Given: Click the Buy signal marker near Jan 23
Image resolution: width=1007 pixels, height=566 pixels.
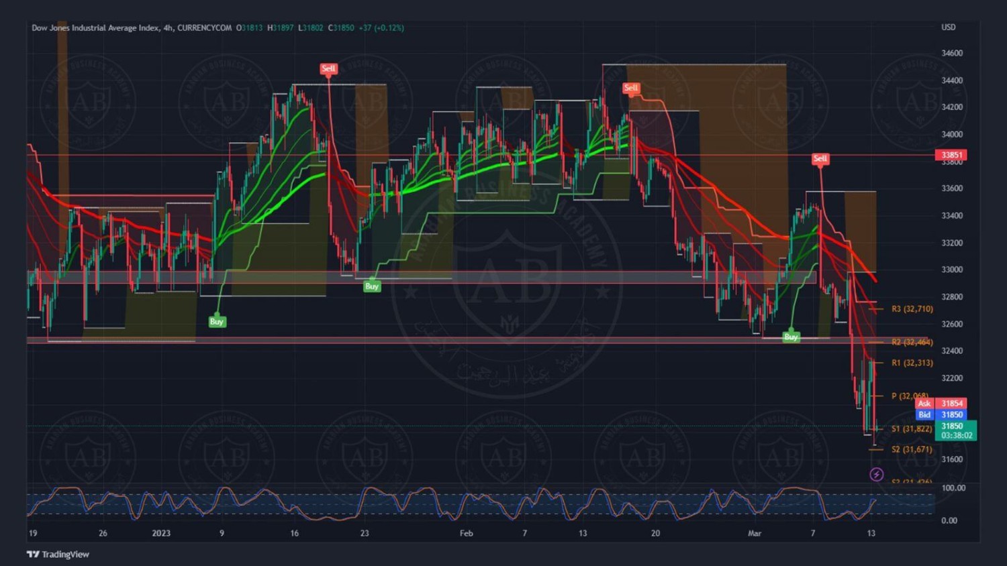Looking at the screenshot, I should [372, 286].
